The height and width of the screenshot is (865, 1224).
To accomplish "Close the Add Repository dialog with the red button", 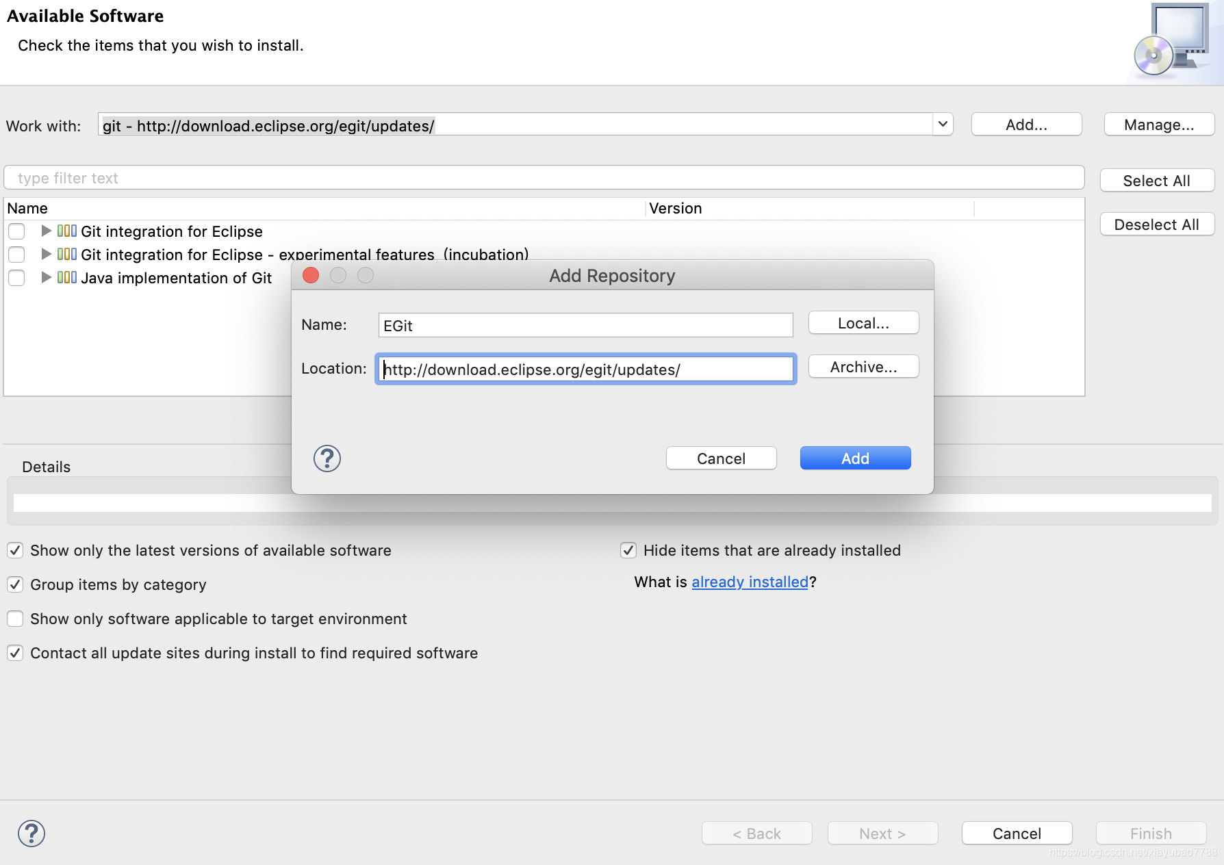I will click(x=311, y=275).
